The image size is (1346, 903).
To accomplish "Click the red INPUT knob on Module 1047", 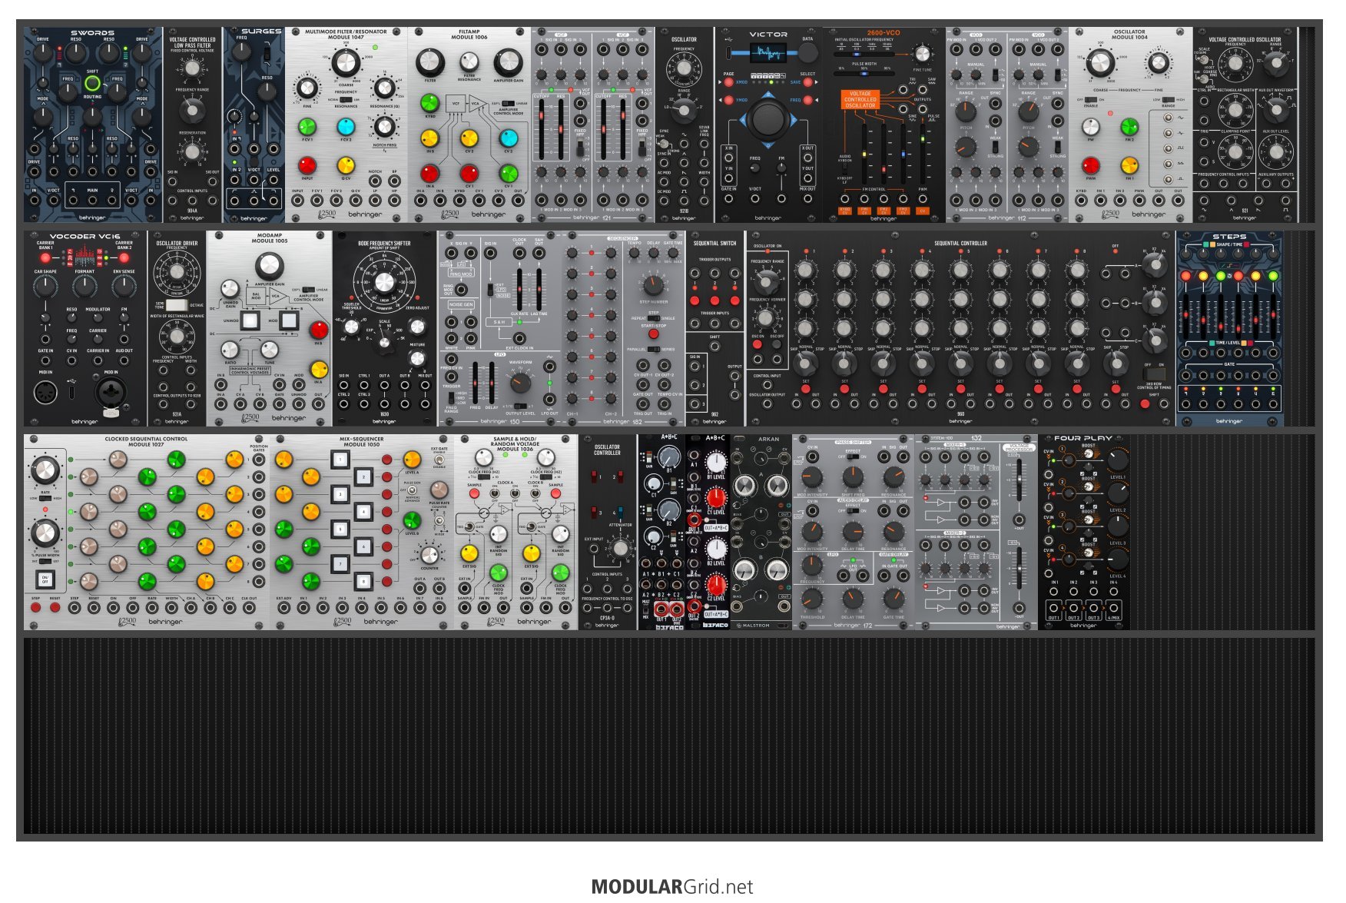I will point(307,165).
